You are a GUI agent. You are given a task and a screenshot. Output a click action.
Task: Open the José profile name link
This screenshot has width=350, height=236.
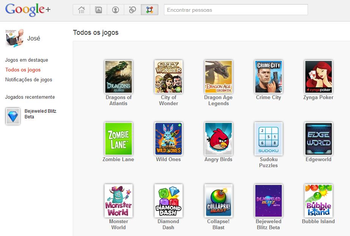click(34, 38)
